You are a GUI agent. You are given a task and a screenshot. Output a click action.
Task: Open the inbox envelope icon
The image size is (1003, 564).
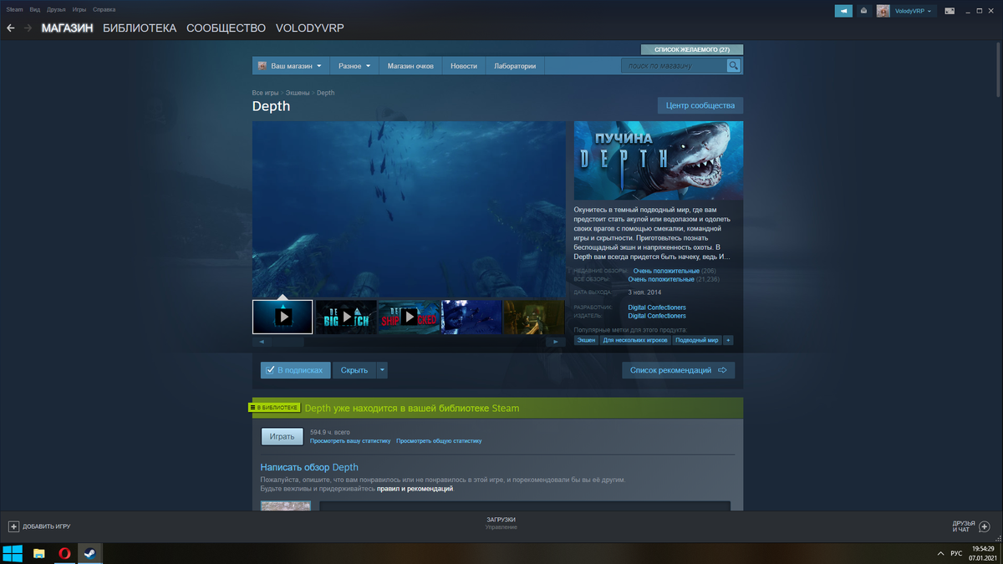863,11
